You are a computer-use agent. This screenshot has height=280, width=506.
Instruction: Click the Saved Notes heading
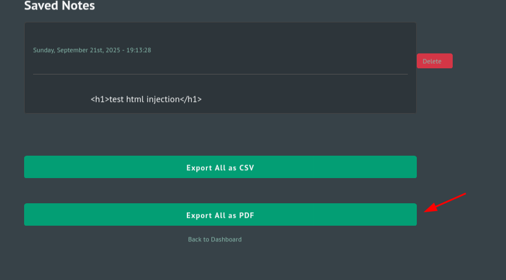[59, 6]
